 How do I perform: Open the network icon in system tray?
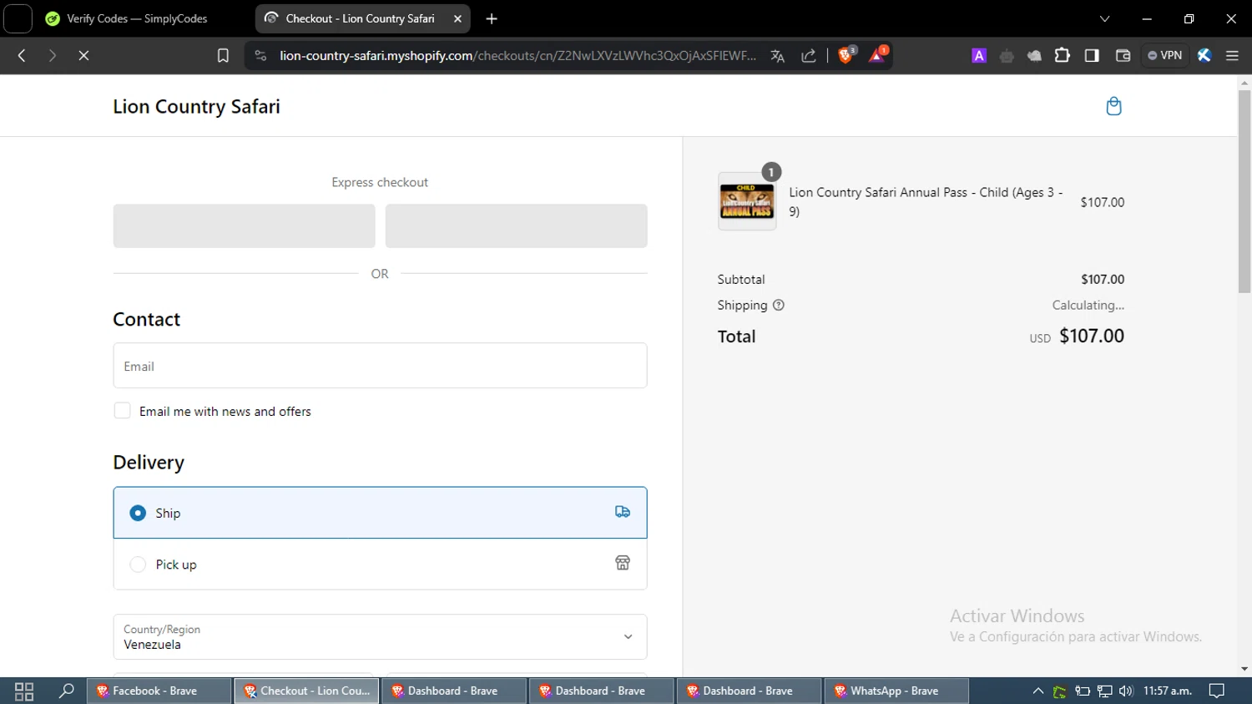[1104, 691]
